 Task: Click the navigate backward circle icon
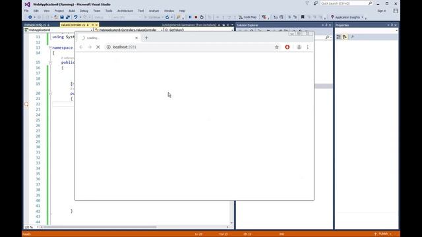(30, 17)
